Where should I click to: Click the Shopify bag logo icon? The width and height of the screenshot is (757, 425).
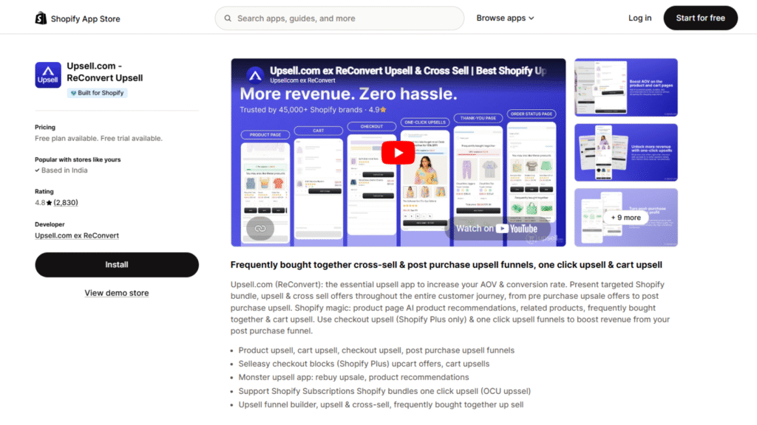[x=41, y=18]
